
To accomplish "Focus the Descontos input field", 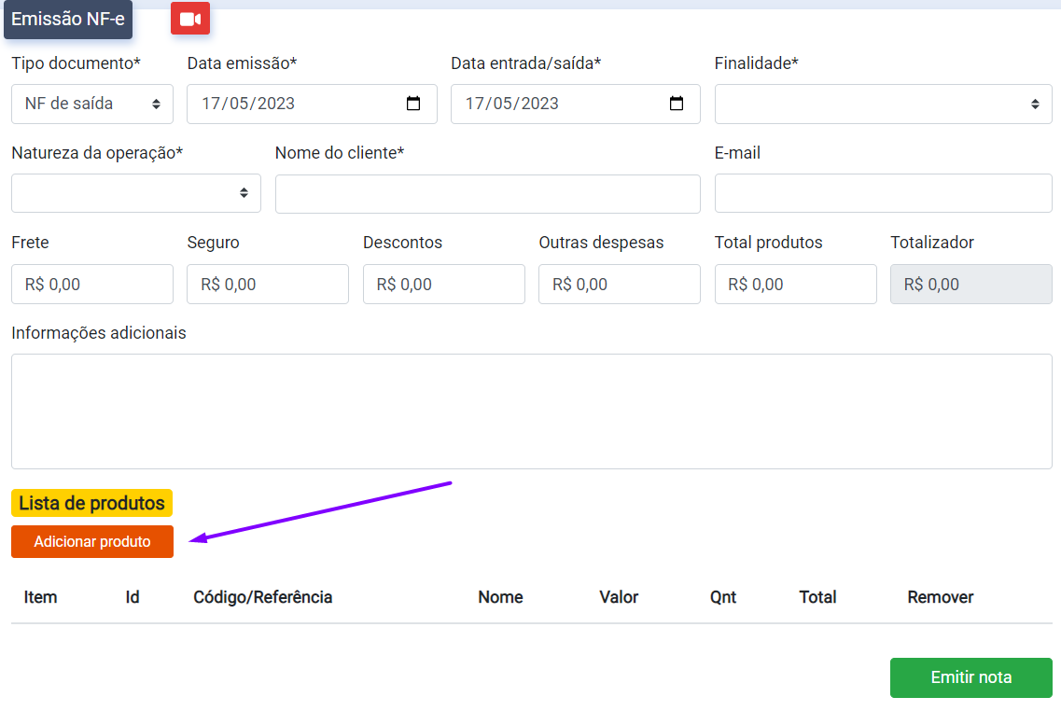I will [443, 284].
